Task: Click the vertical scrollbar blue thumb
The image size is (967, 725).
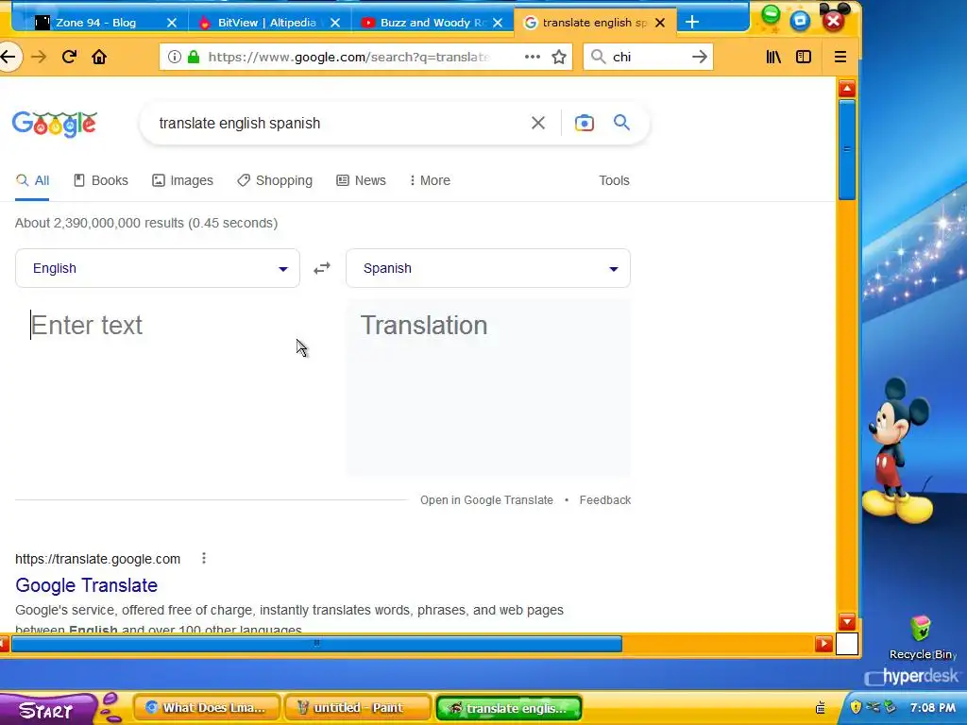Action: point(847,149)
